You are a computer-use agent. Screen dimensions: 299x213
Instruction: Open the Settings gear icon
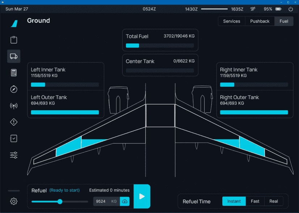(x=14, y=201)
